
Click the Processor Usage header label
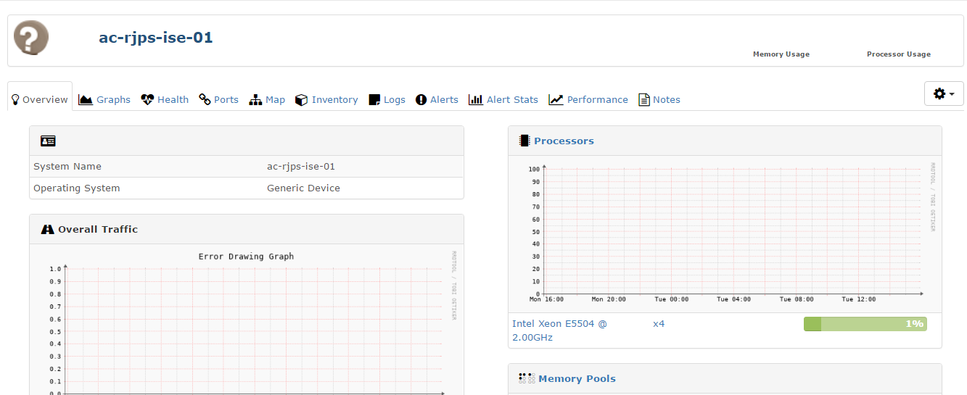click(899, 54)
